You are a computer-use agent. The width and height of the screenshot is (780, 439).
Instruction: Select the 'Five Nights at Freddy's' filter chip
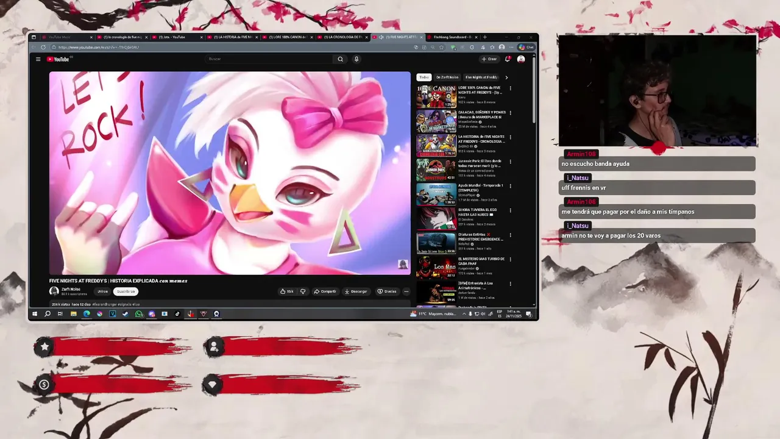point(481,77)
